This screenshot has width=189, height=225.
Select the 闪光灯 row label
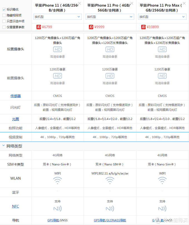[x=16, y=107]
